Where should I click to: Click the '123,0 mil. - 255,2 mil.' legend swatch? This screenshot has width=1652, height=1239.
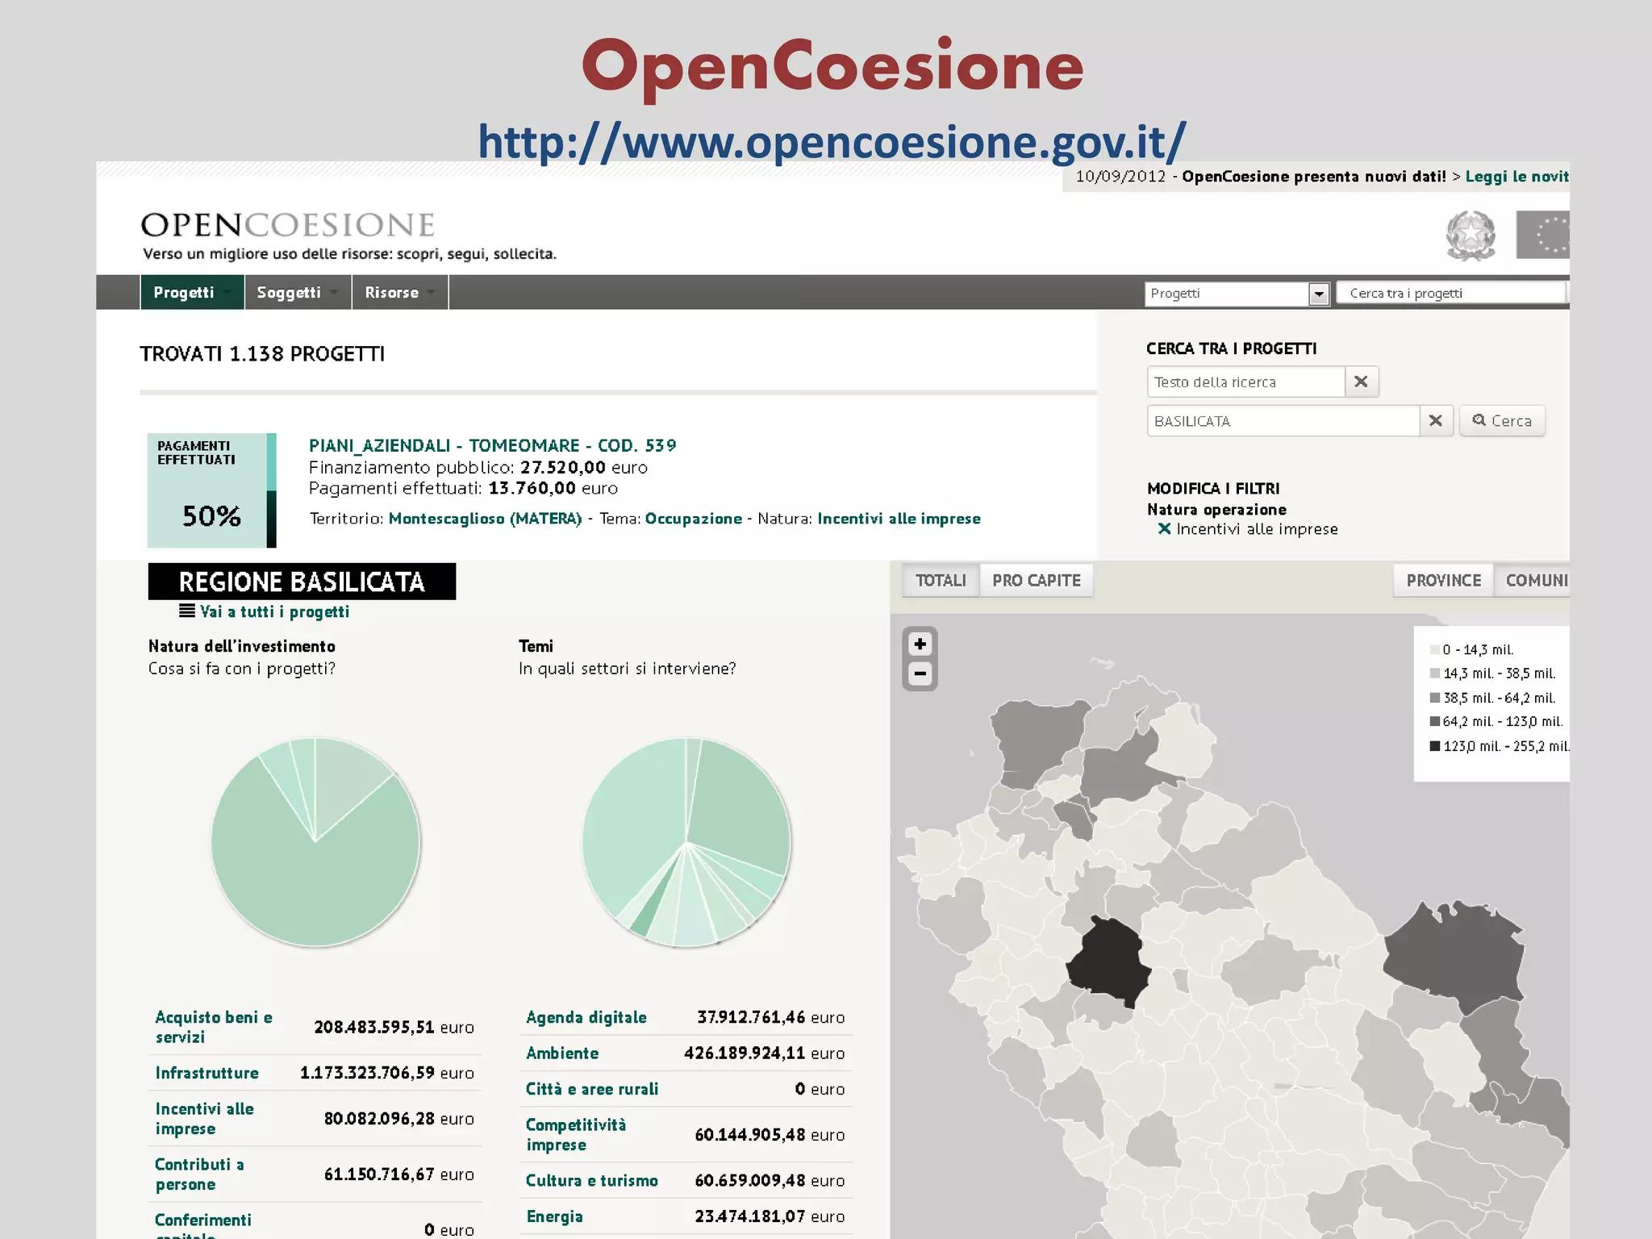click(1434, 745)
